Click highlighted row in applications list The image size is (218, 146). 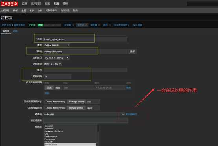click(70, 144)
